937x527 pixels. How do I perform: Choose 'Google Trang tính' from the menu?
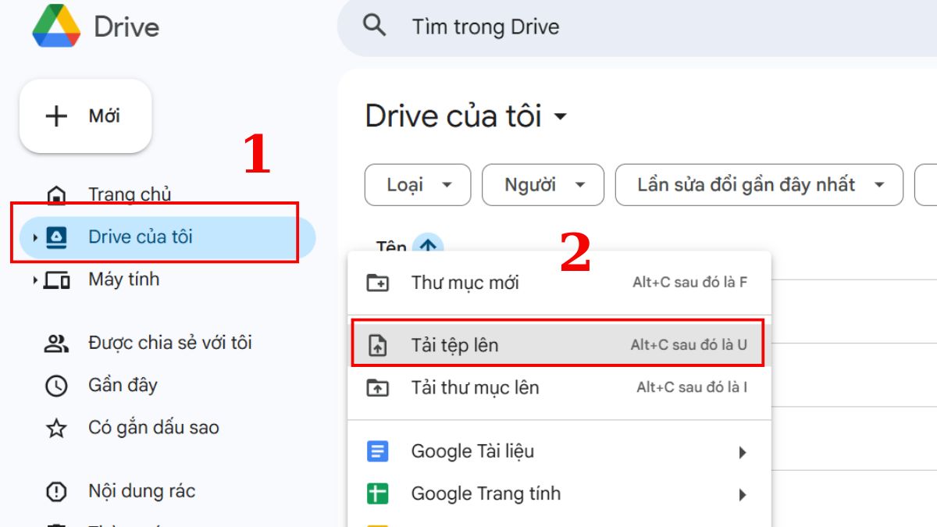coord(559,493)
